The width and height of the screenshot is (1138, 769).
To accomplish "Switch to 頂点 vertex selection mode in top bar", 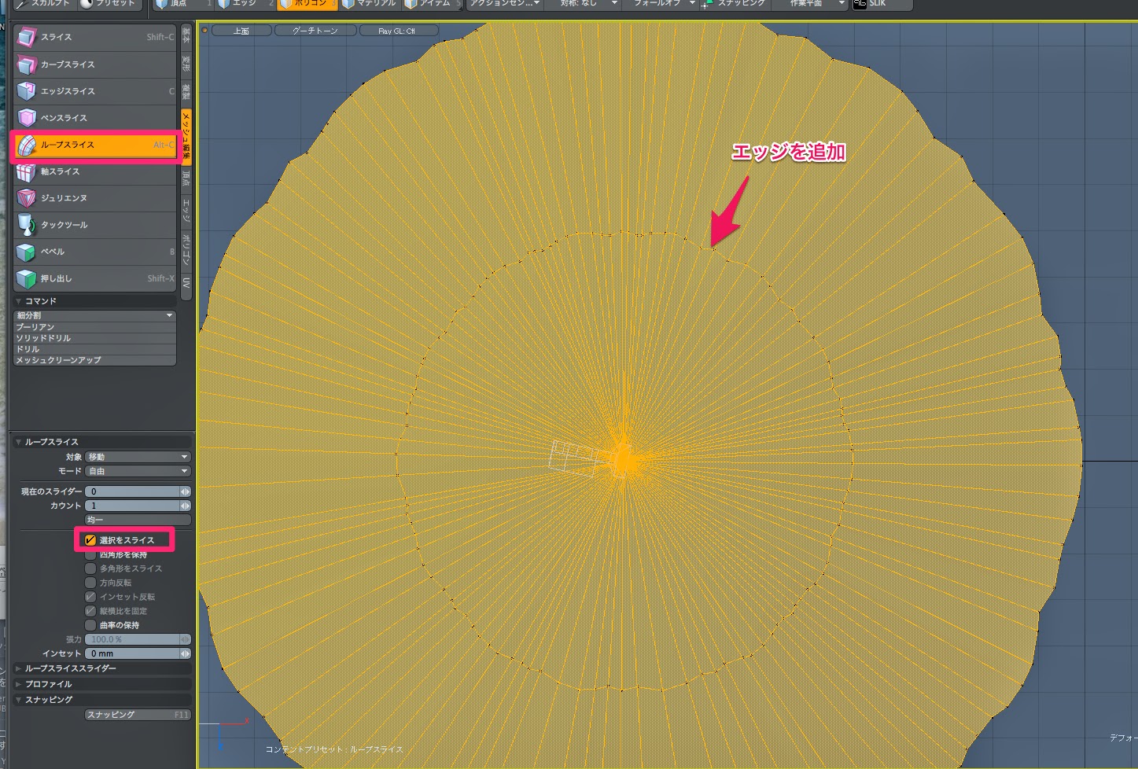I will (182, 4).
